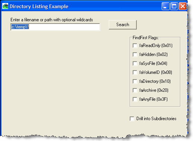
Task: Open the application icon system menu
Action: coord(5,6)
